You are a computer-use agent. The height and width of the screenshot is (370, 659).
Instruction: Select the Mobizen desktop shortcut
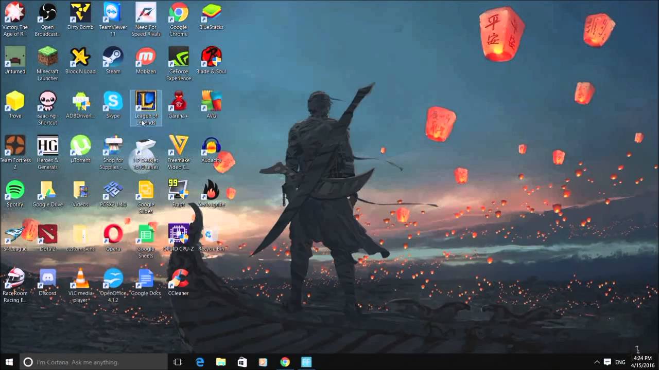[146, 60]
